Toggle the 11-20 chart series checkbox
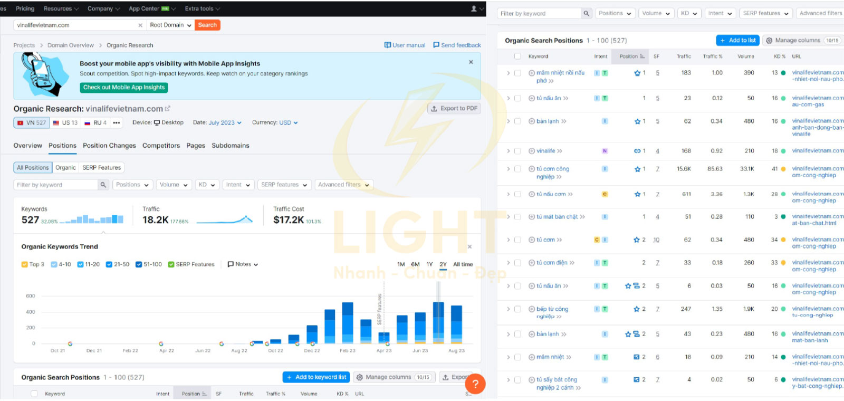The width and height of the screenshot is (844, 401). coord(80,264)
